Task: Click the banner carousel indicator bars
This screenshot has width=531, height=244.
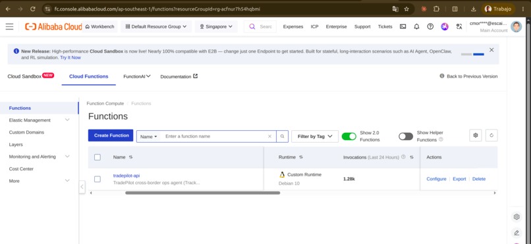Action: pos(472,55)
